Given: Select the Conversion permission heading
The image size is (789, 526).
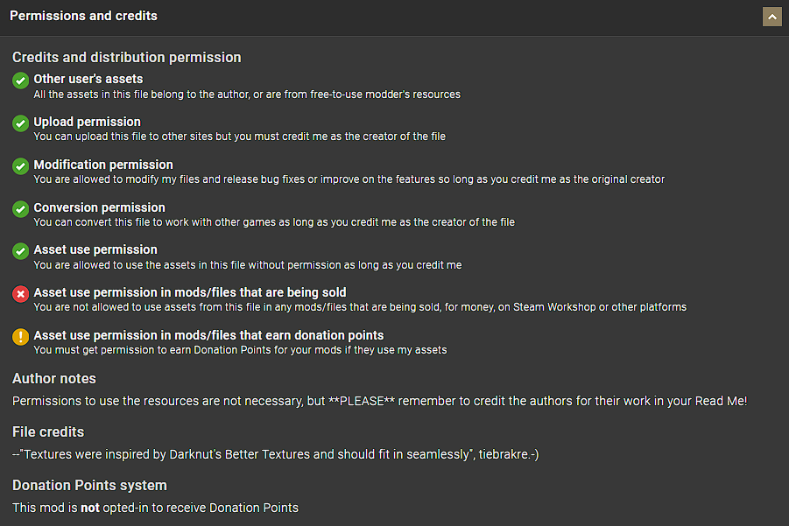Looking at the screenshot, I should (x=99, y=207).
